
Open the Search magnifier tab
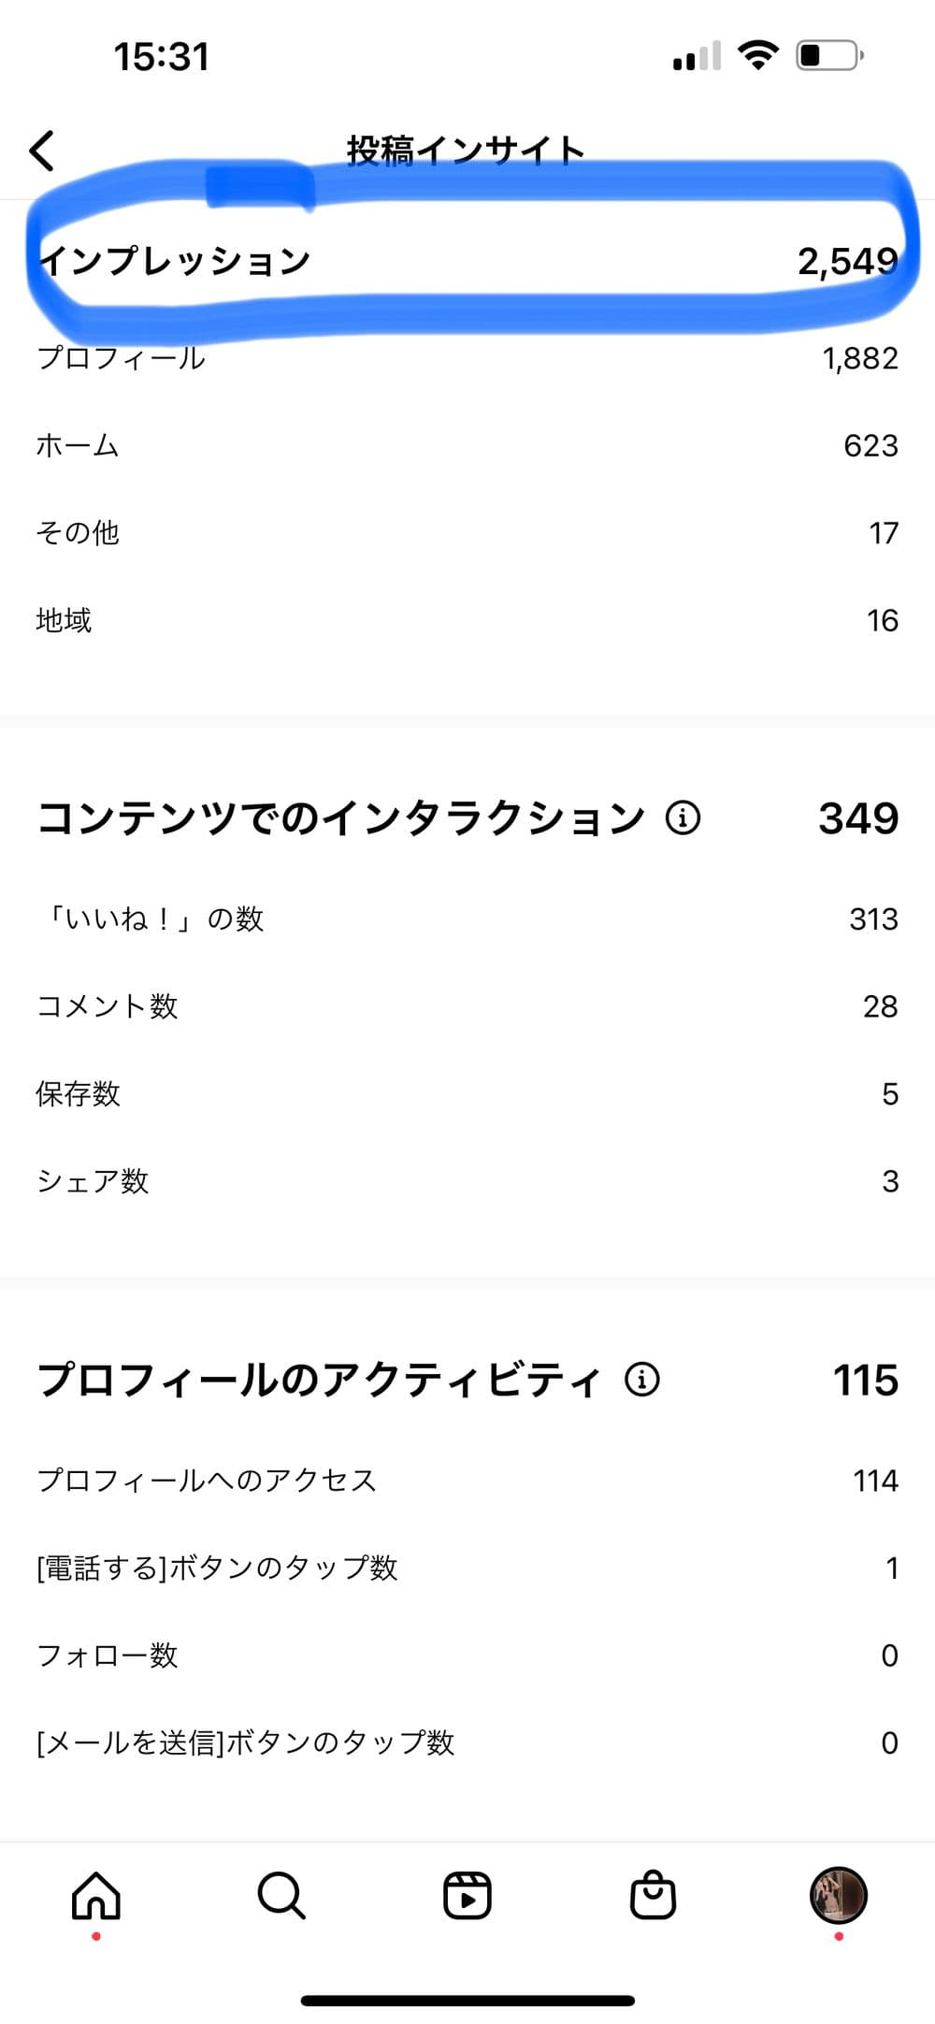(x=280, y=1896)
